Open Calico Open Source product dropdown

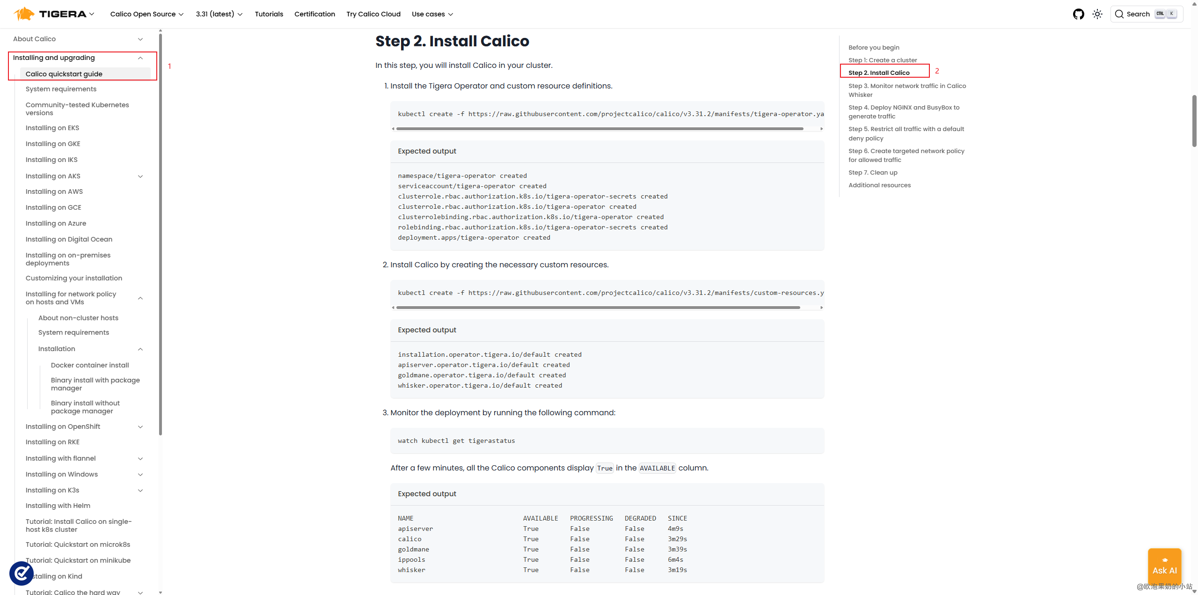(146, 14)
